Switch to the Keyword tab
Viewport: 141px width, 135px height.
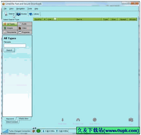[x=10, y=119]
